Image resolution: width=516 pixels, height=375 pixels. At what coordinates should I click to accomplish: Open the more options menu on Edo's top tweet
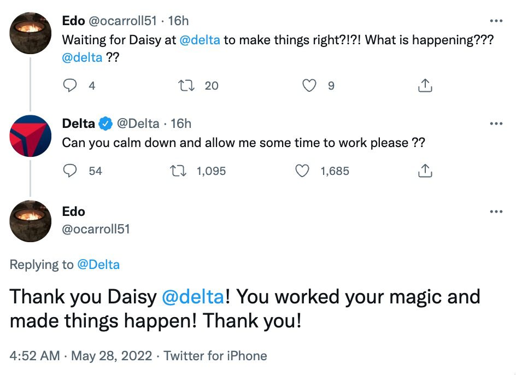coord(497,20)
